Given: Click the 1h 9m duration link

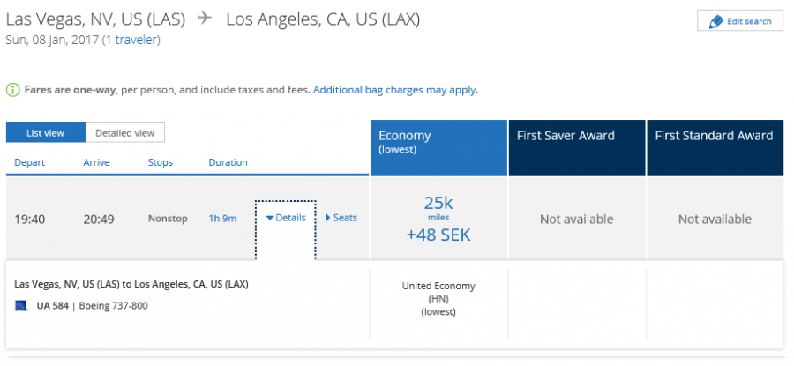Looking at the screenshot, I should (x=222, y=219).
